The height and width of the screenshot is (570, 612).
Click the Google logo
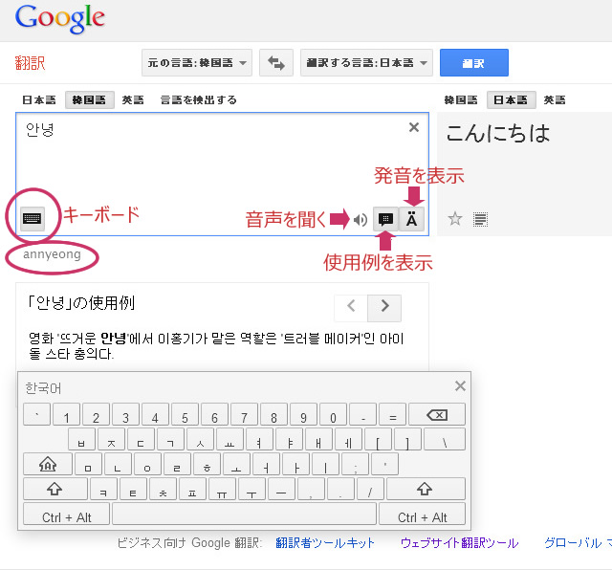click(59, 18)
